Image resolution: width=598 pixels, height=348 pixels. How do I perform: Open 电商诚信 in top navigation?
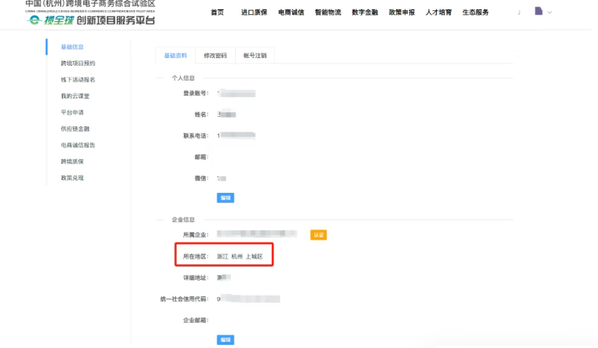[x=291, y=13]
